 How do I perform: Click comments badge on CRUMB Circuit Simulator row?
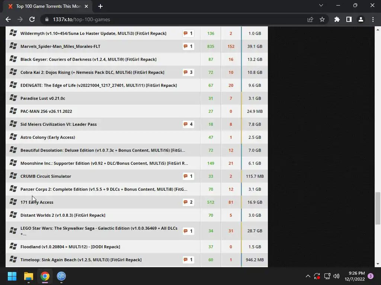(x=188, y=176)
